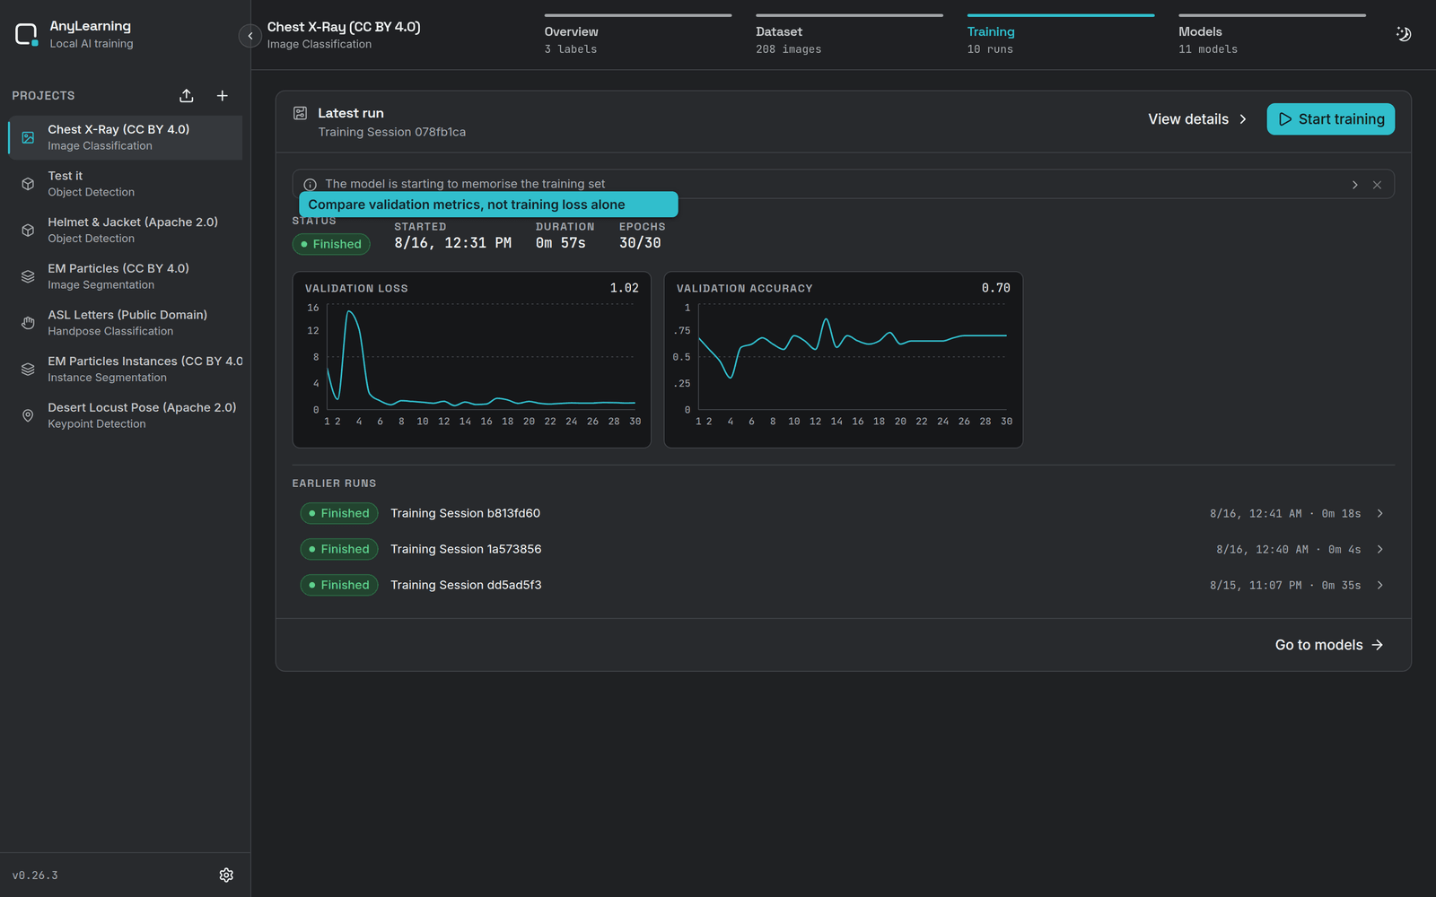Screen dimensions: 1436x897
Task: Expand chevron for session b813fd60 row
Action: (x=1380, y=514)
